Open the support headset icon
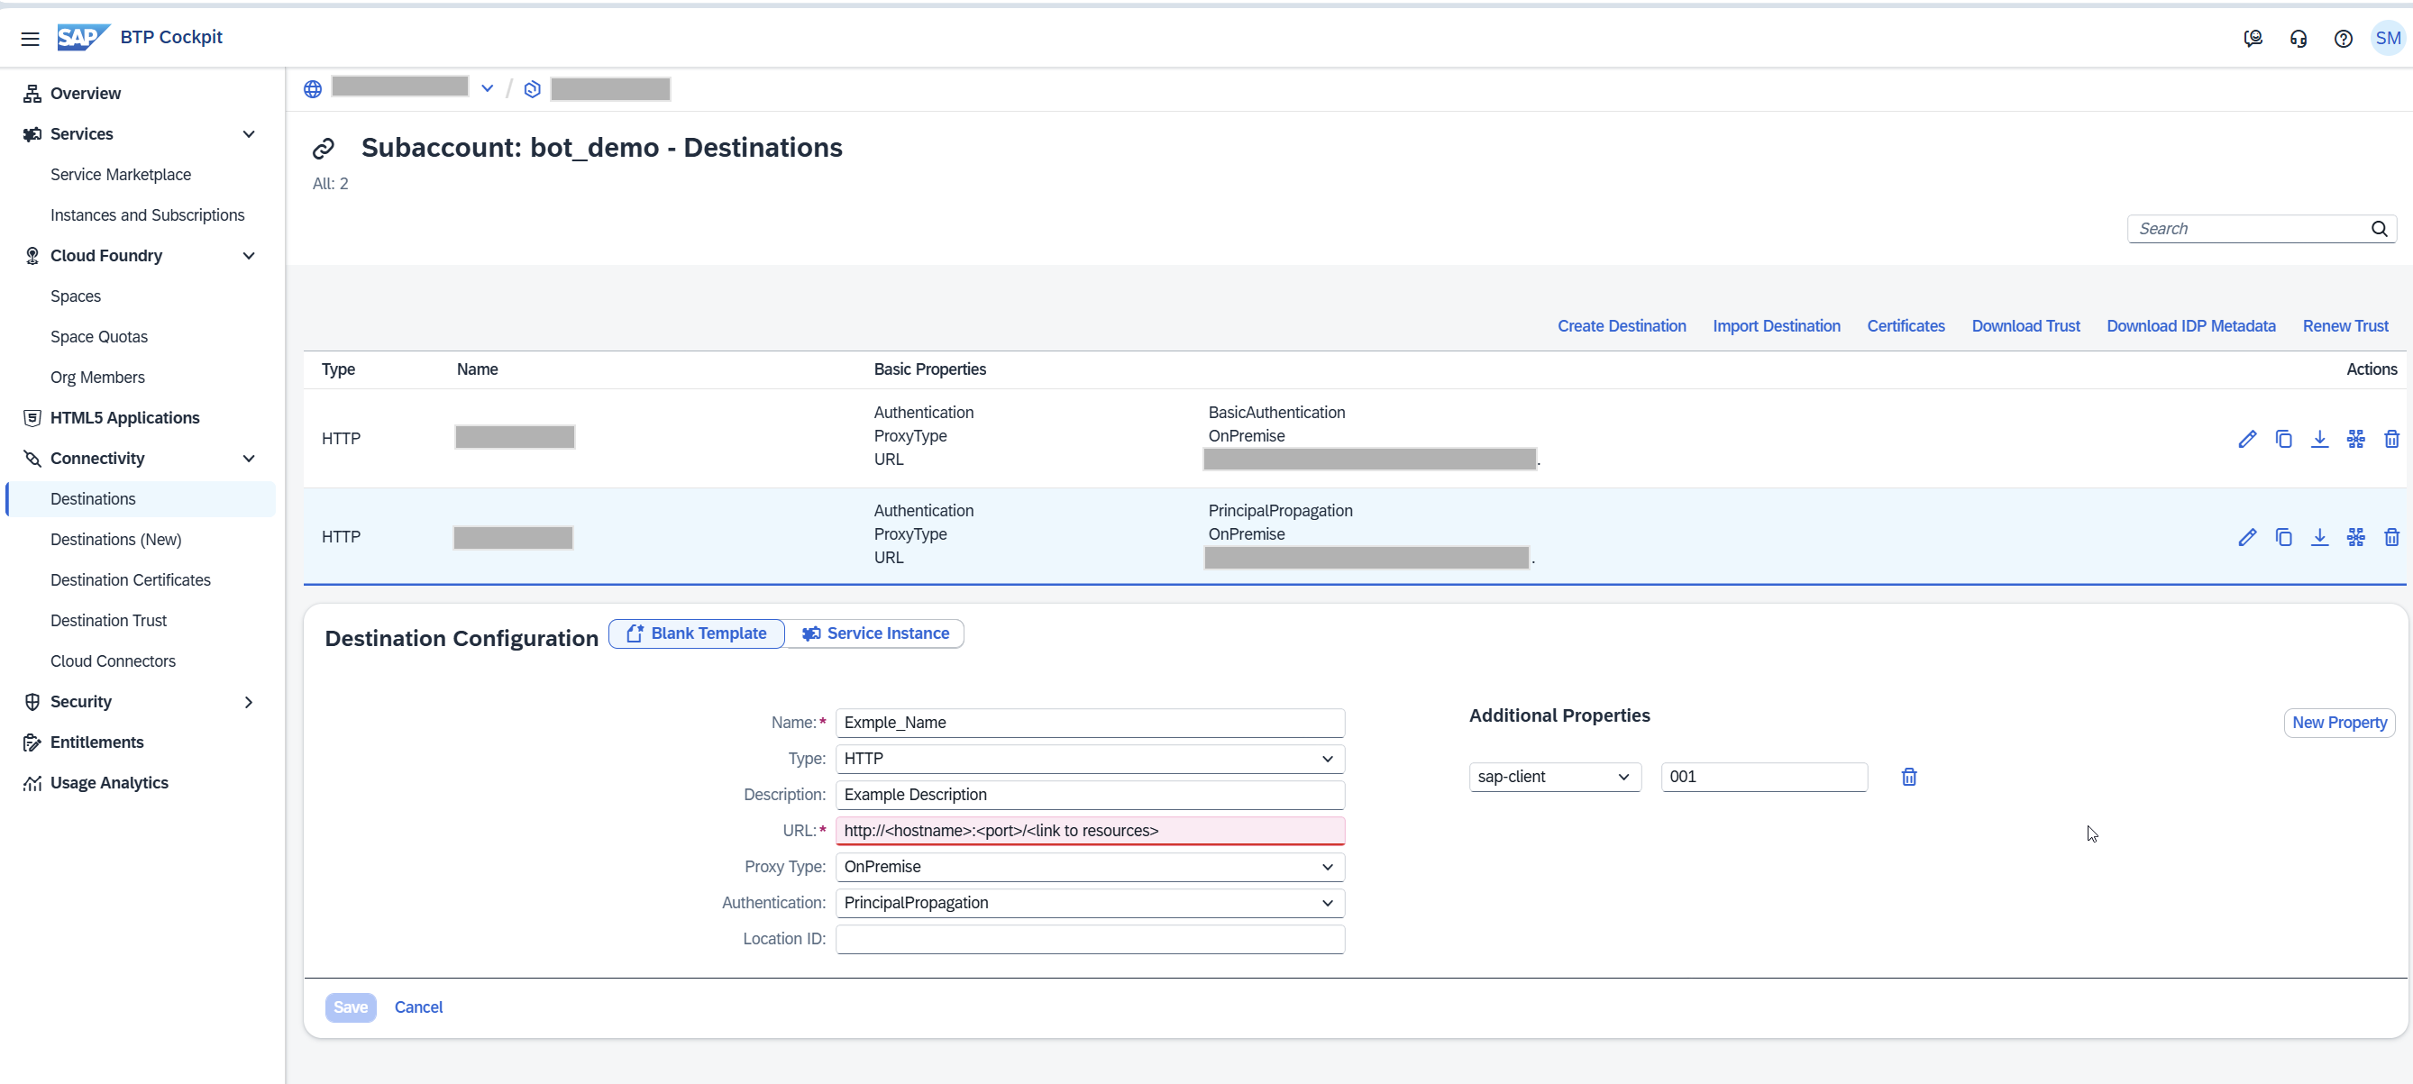Viewport: 2413px width, 1084px height. pyautogui.click(x=2298, y=39)
